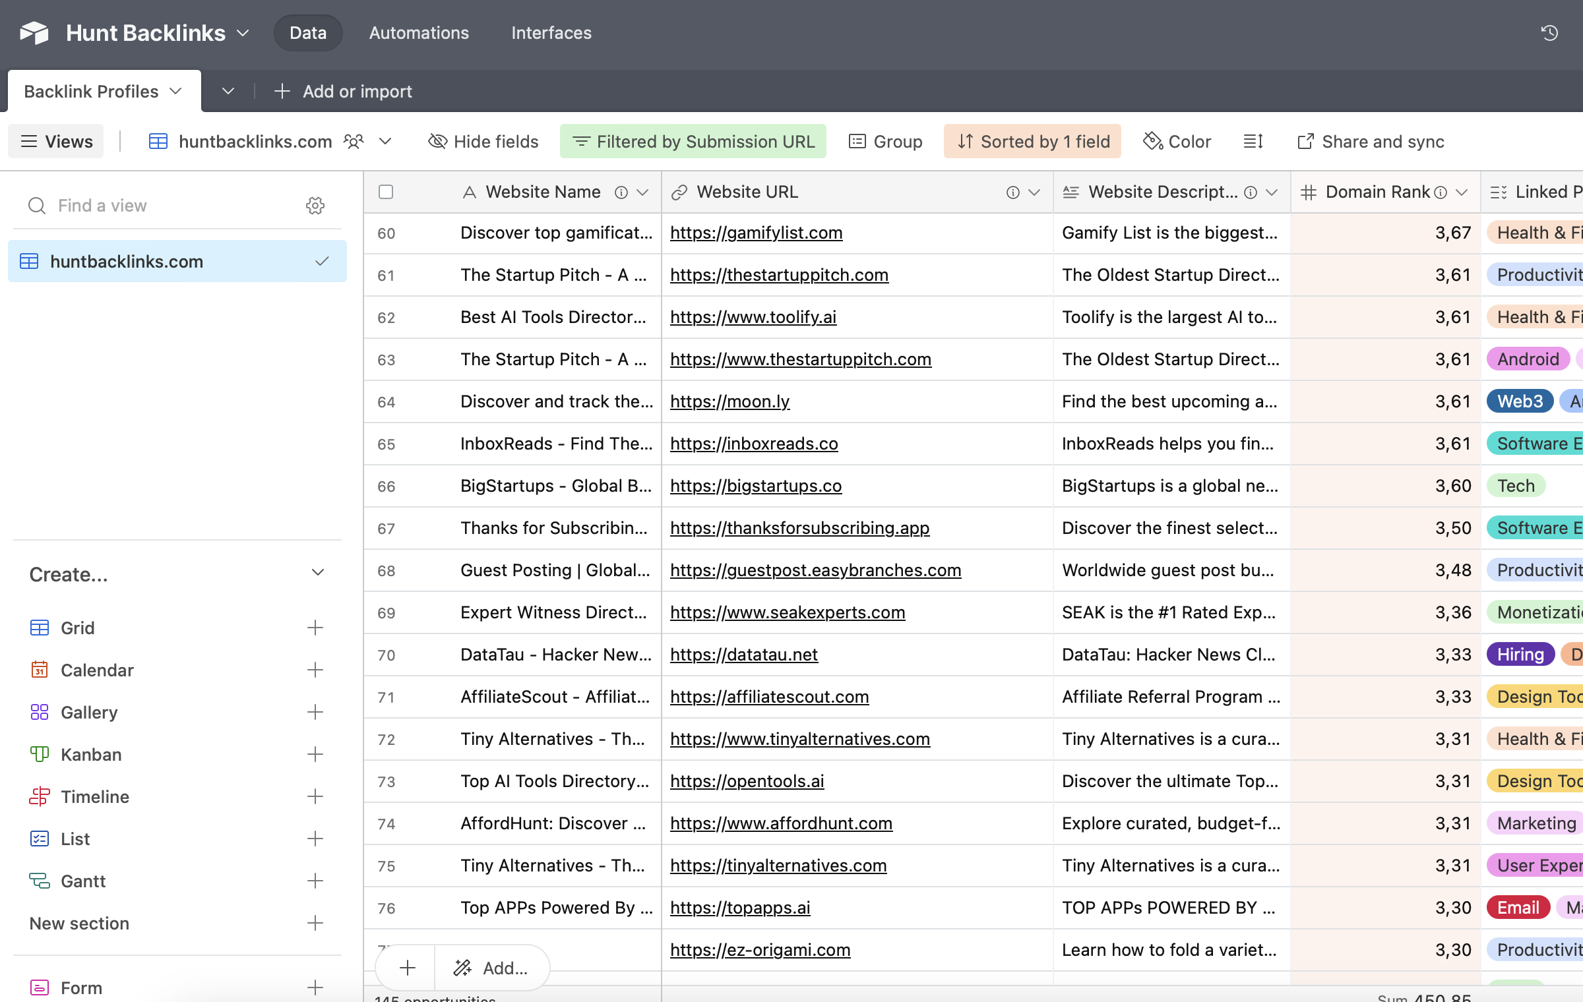Collapse the Create section
The width and height of the screenshot is (1583, 1002).
click(318, 573)
